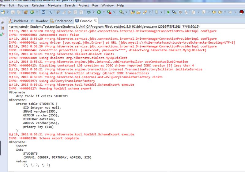
Task: Click the Run with coverage icon
Action: pyautogui.click(x=109, y=12)
